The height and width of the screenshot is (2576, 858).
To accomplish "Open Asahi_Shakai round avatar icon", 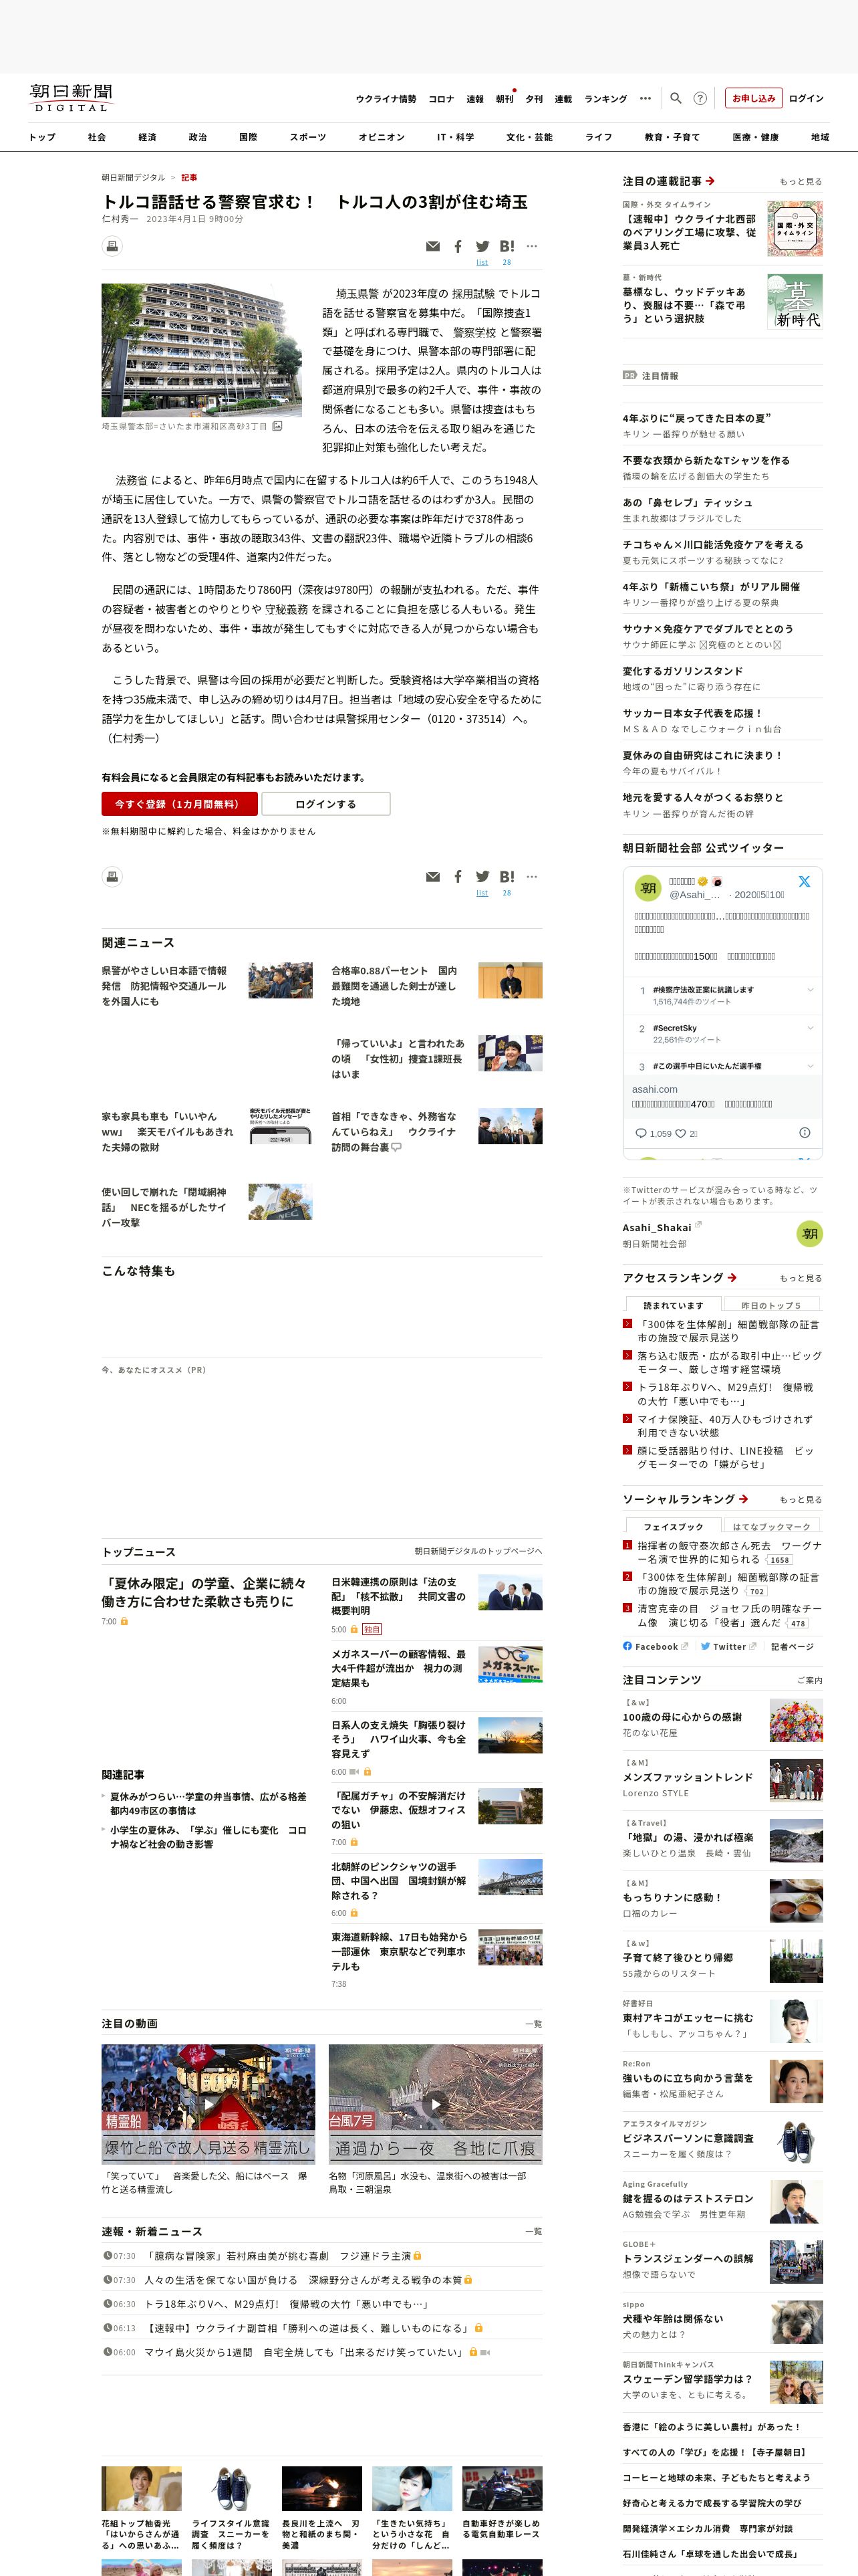I will coord(809,1233).
